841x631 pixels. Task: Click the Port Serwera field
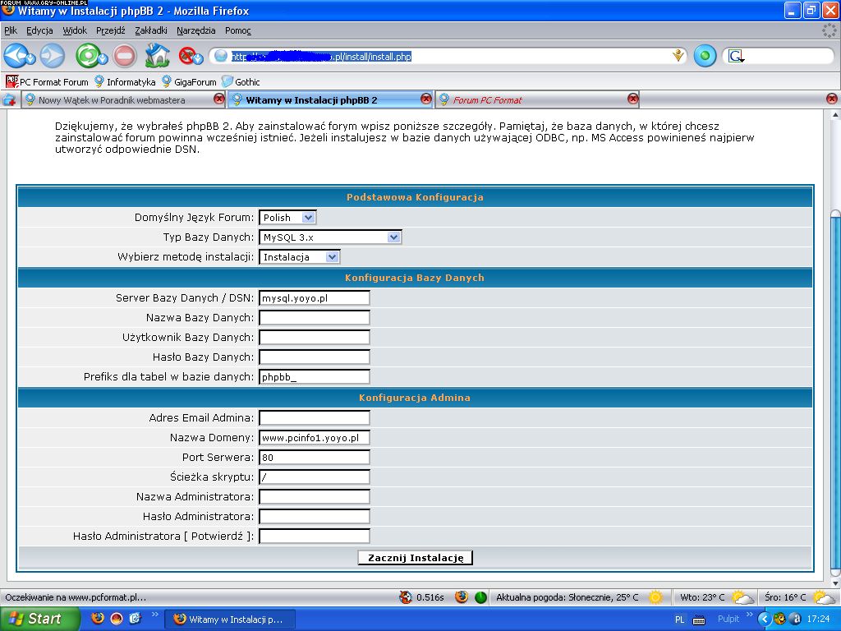point(315,457)
